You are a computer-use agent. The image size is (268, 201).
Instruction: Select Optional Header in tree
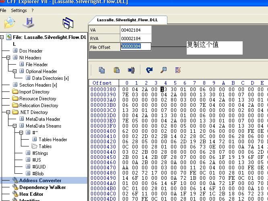point(41,71)
